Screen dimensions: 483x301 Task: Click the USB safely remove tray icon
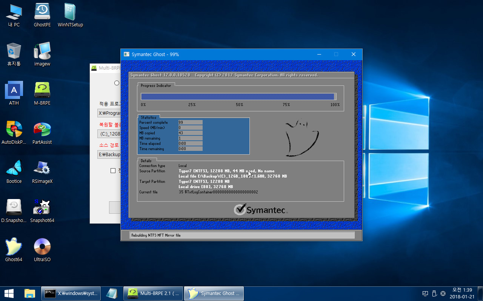coord(434,293)
